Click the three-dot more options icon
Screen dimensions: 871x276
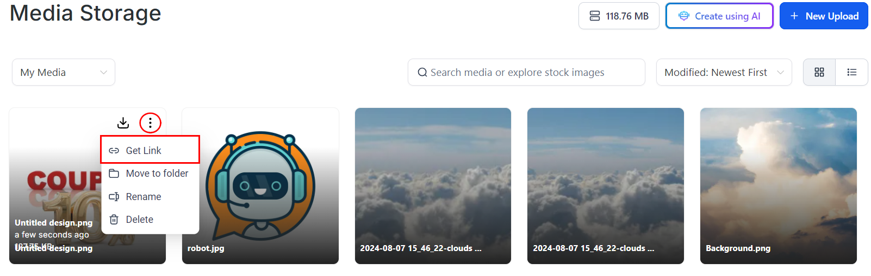151,123
